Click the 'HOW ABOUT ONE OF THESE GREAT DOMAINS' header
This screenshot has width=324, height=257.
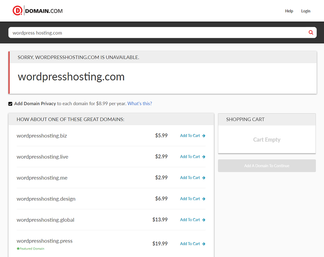click(70, 119)
